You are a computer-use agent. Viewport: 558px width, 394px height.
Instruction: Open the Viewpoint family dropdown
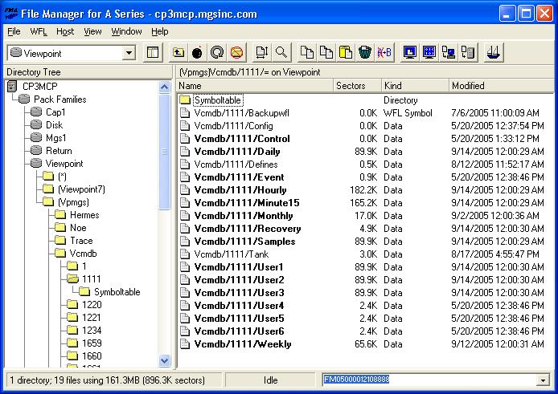[129, 53]
